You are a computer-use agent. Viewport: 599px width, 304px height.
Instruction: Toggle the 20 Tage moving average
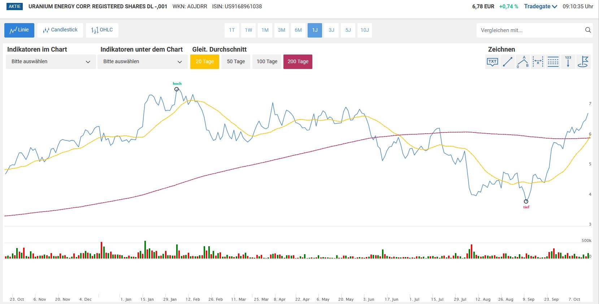tap(205, 62)
